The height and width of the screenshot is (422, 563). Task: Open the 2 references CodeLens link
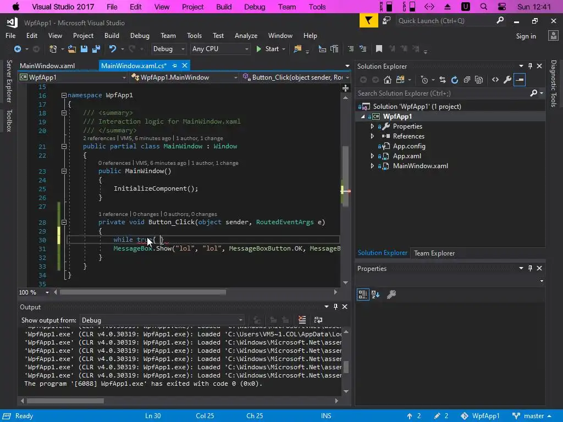click(99, 138)
